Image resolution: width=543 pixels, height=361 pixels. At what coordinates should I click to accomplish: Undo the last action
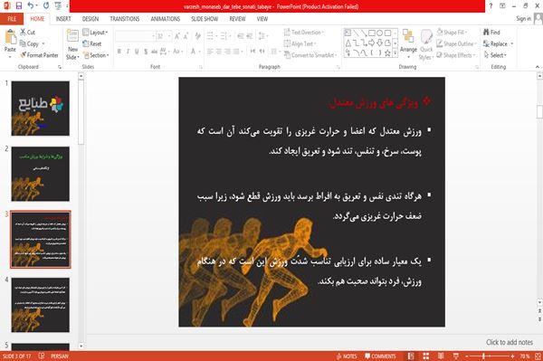coord(31,6)
